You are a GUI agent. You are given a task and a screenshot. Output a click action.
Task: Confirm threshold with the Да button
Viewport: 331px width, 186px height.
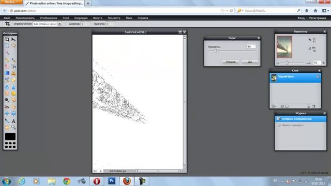tap(250, 62)
